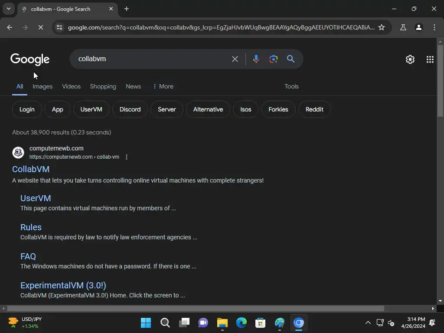This screenshot has height=333, width=444.
Task: Show hidden system tray icons
Action: [x=368, y=323]
